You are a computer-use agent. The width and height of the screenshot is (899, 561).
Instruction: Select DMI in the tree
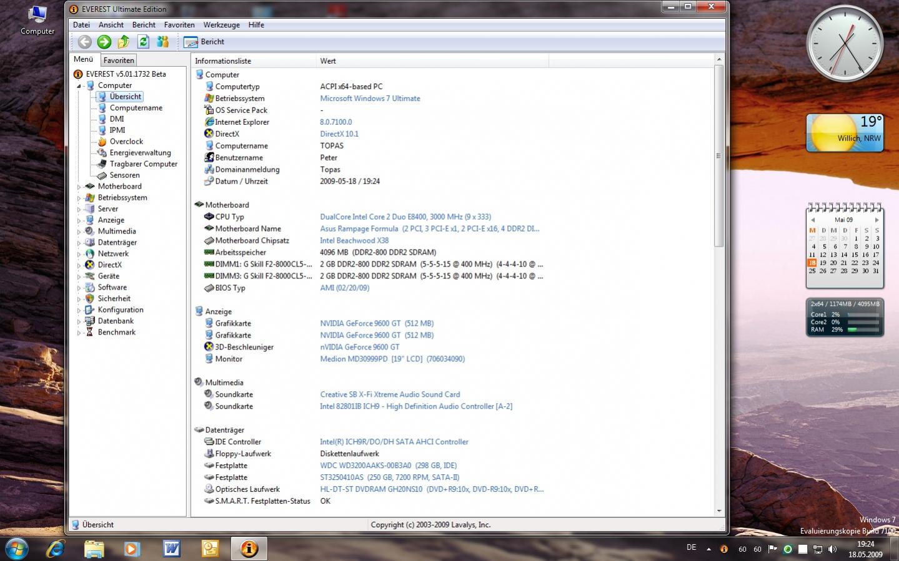(117, 119)
